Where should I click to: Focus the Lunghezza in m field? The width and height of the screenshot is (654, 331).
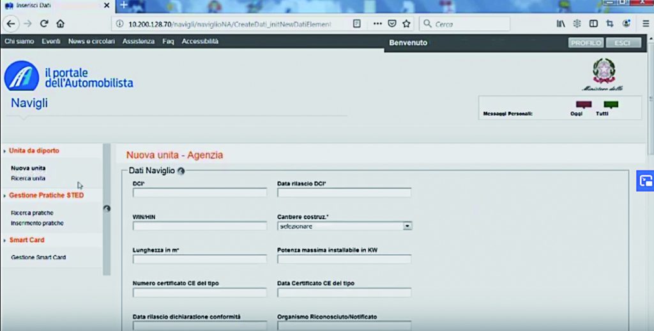199,259
